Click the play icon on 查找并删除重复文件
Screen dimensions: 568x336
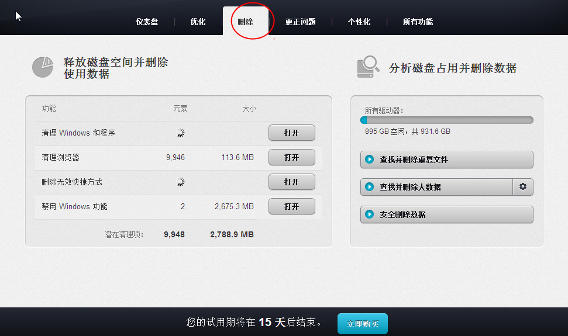370,159
